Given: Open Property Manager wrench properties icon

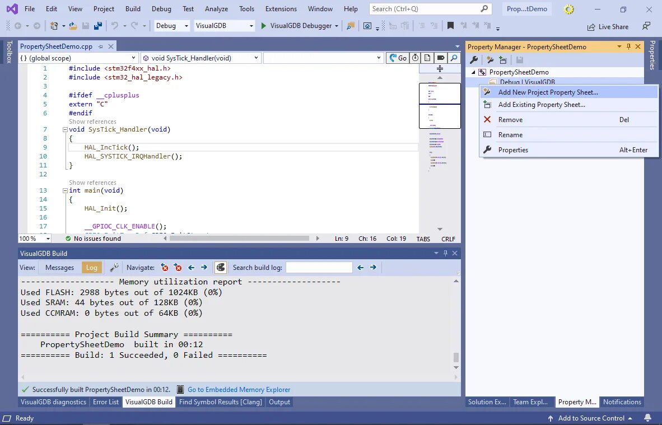Looking at the screenshot, I should [474, 60].
